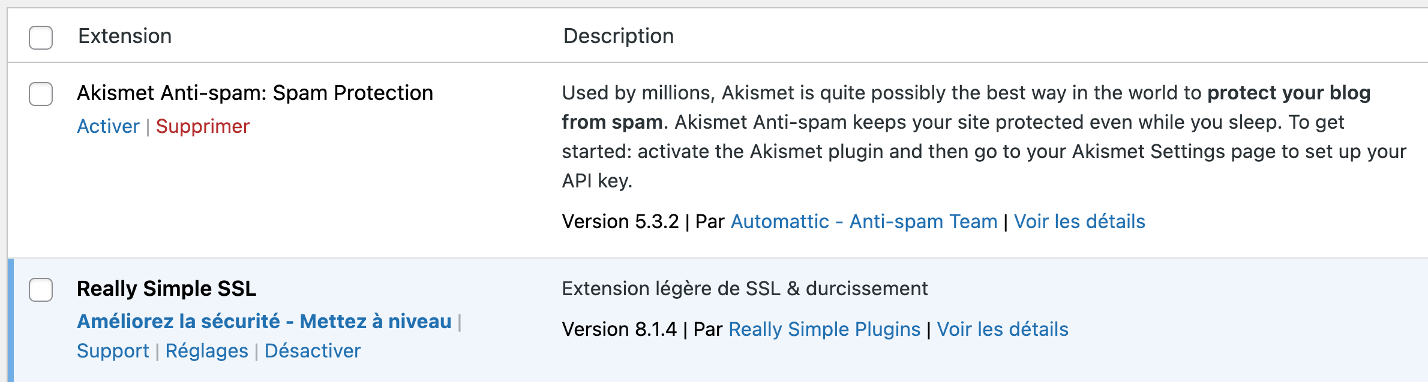Toggle the select-all extensions checkbox

pyautogui.click(x=41, y=37)
